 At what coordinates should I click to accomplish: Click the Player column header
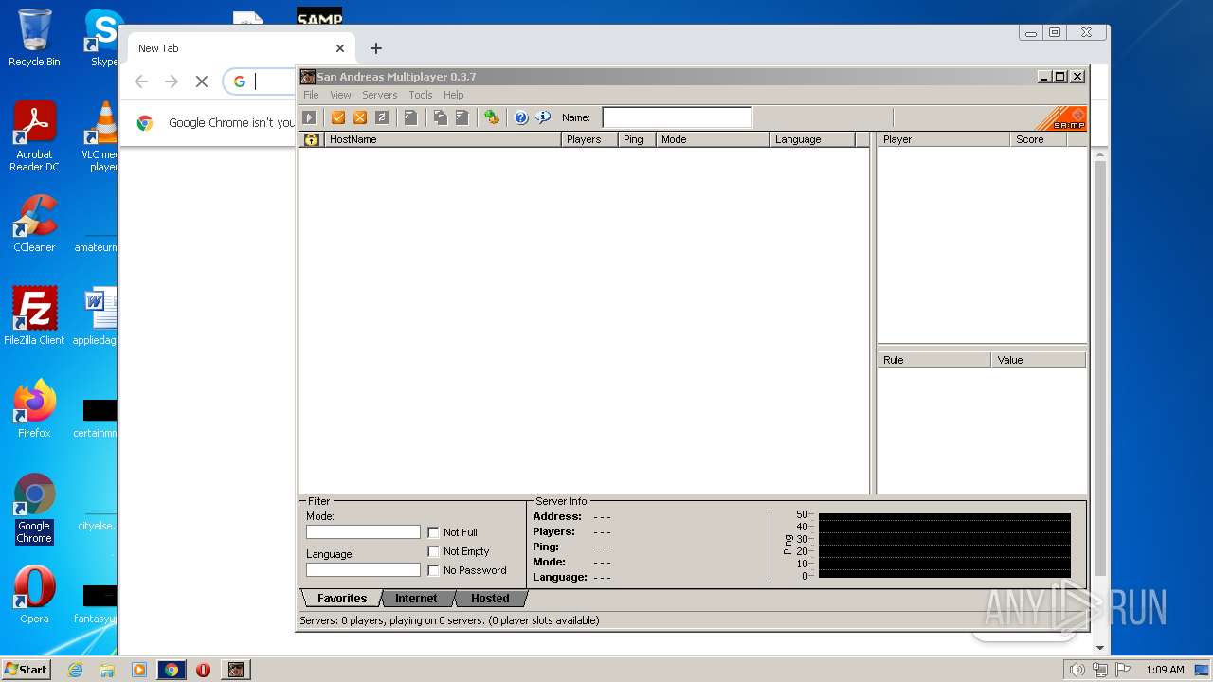pos(944,139)
